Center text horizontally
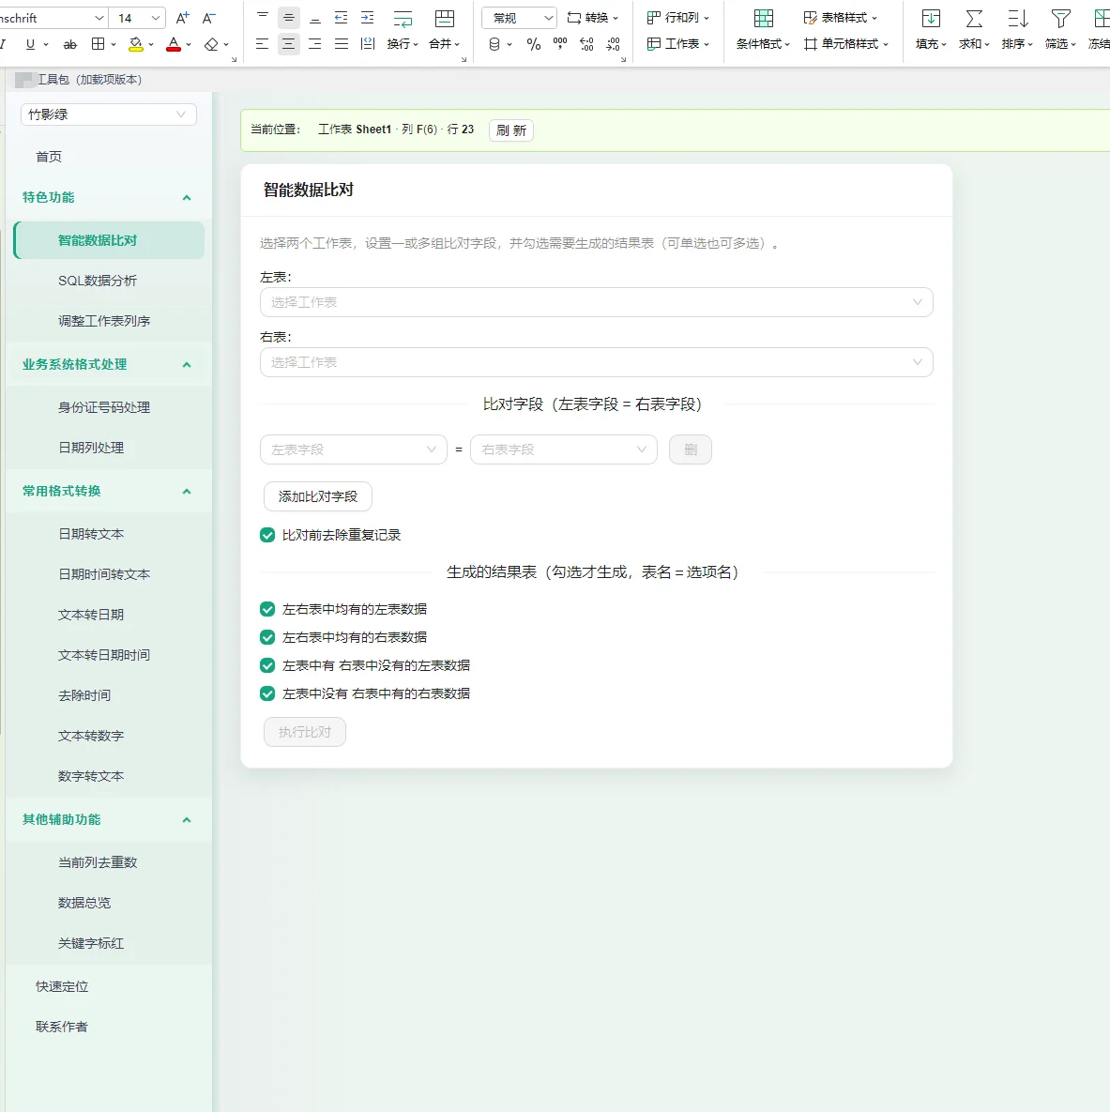 tap(288, 44)
